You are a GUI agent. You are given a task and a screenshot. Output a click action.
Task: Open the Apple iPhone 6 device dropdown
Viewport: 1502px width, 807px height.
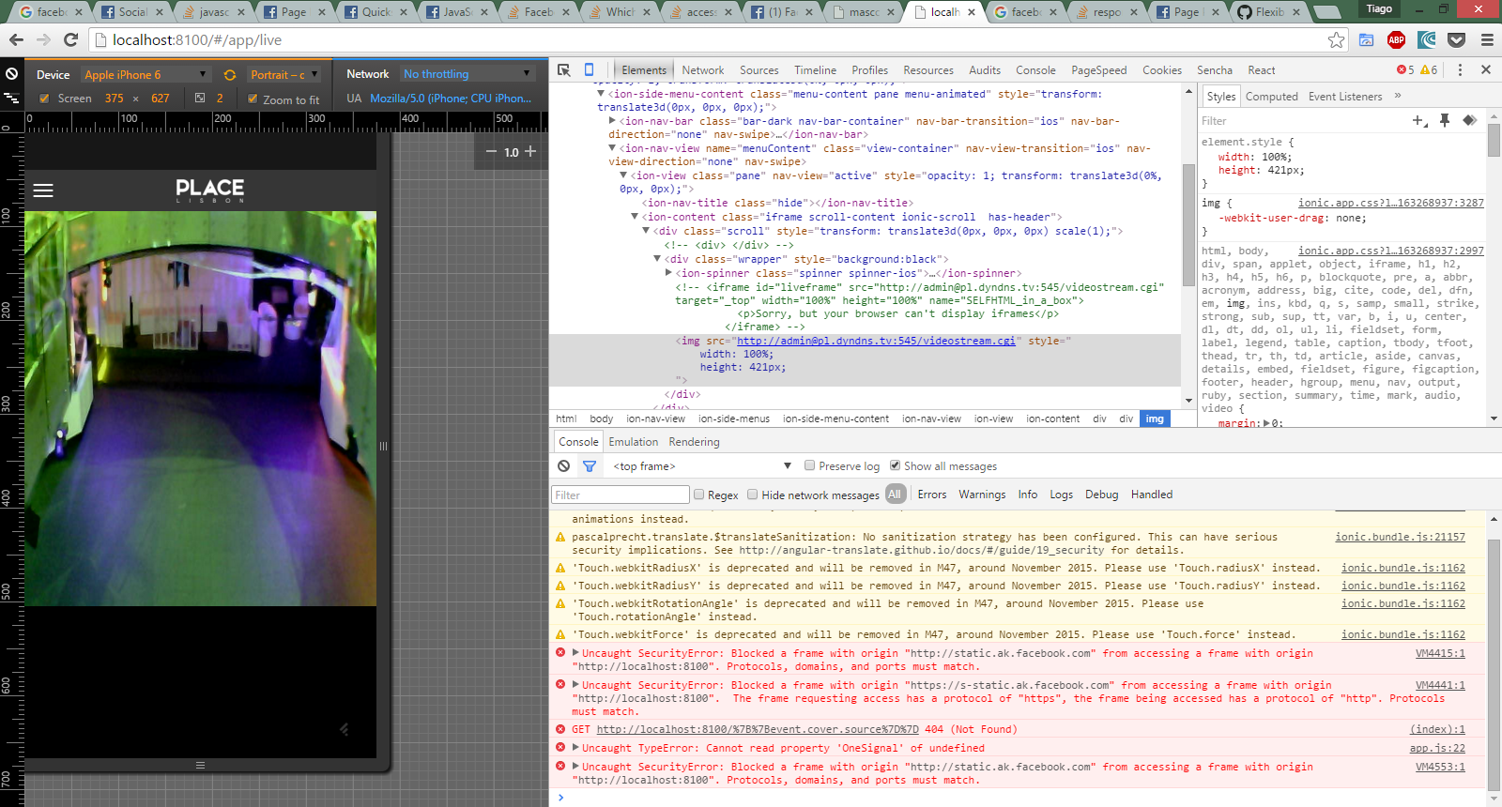[x=146, y=74]
